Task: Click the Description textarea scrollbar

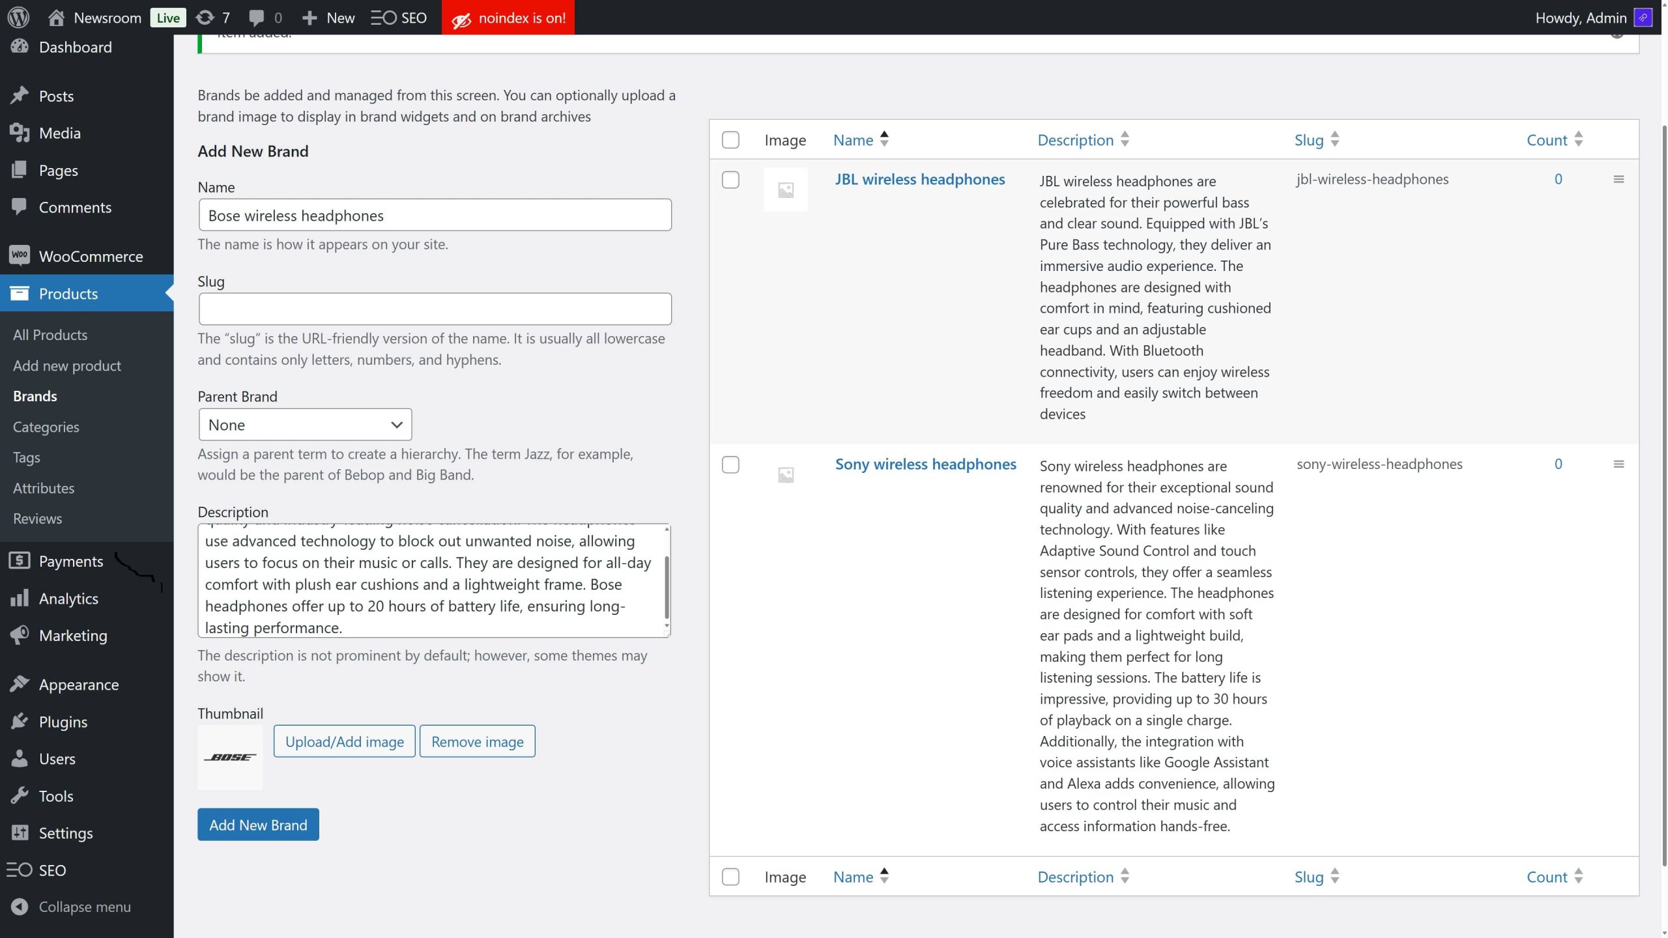Action: coord(667,587)
